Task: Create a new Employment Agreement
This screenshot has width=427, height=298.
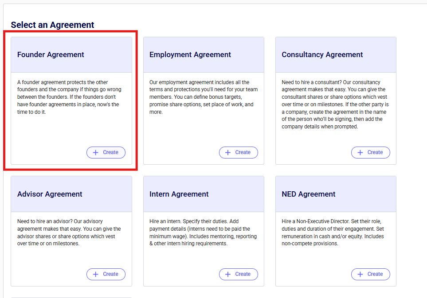Action: (238, 152)
